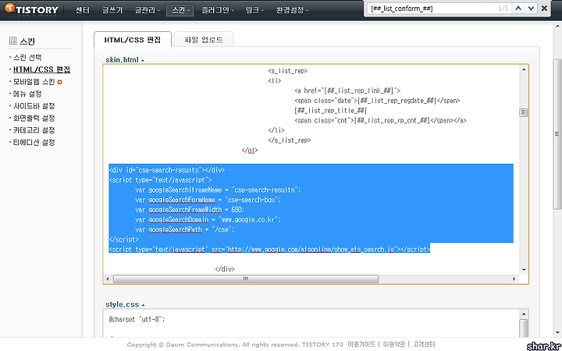Go to next find match
Image resolution: width=562 pixels, height=351 pixels.
[532, 9]
